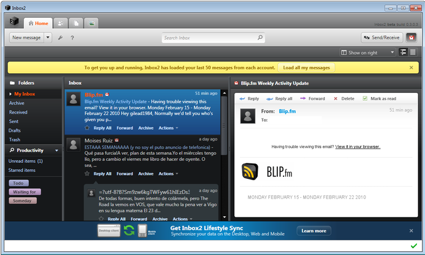Archive the Blip.fm message
The height and width of the screenshot is (255, 425).
[146, 128]
